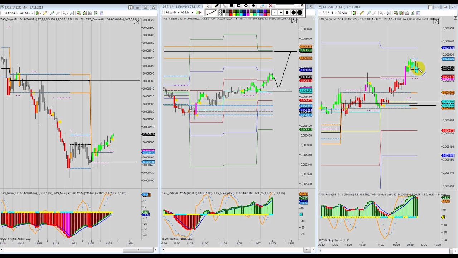Select the arrow pointer in drawing palette
Screen dimensions: 458x258
208,5
